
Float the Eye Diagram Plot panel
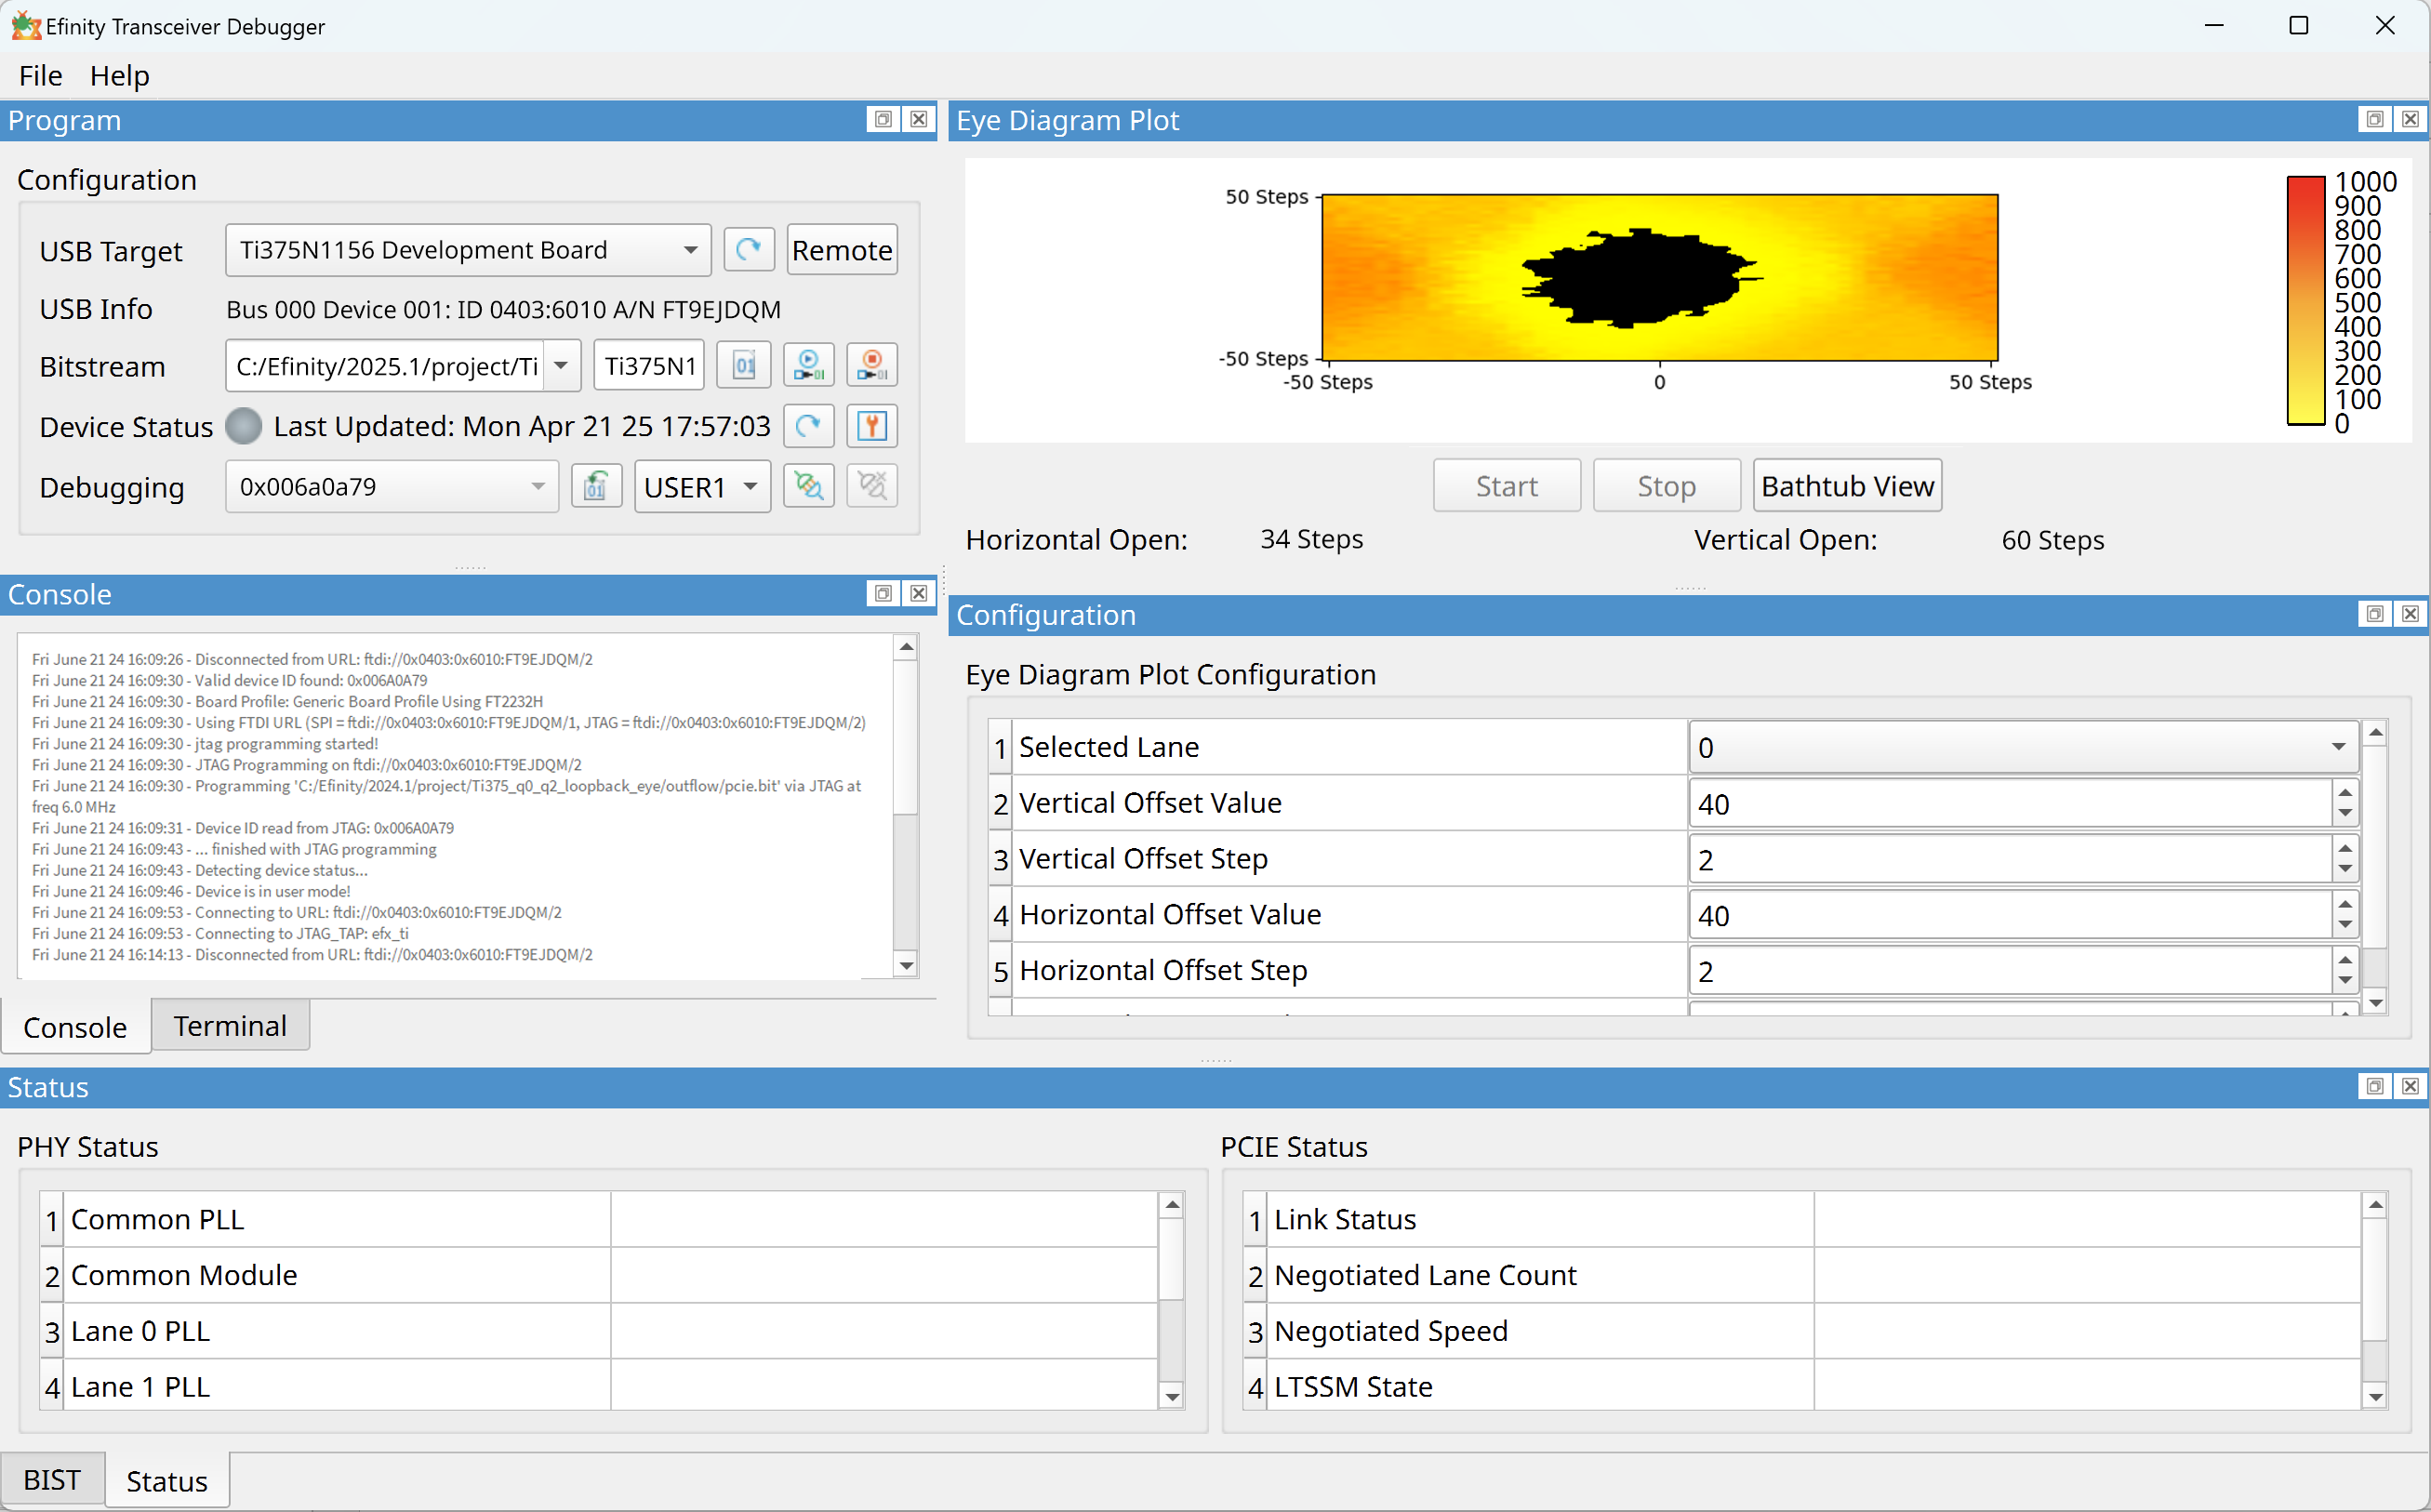click(x=2374, y=120)
